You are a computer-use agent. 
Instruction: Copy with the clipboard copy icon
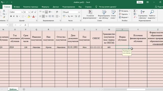tap(4, 14)
